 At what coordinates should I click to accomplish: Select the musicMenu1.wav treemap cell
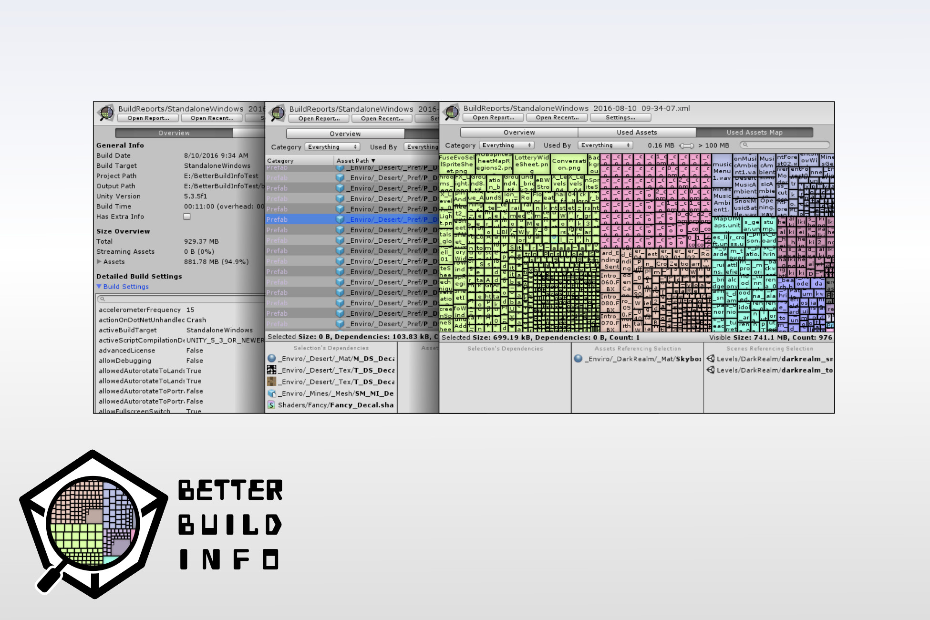pyautogui.click(x=722, y=170)
